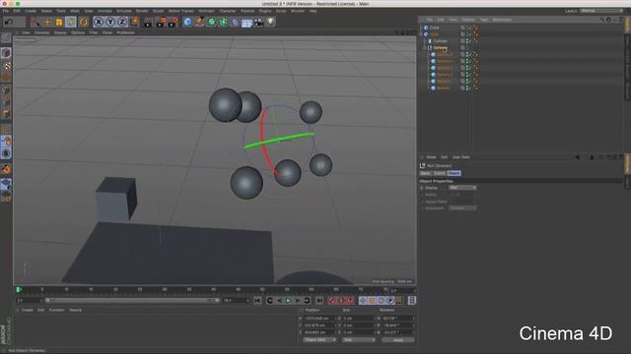This screenshot has height=354, width=631.
Task: Select the Spline Pen tool
Action: coord(199,22)
